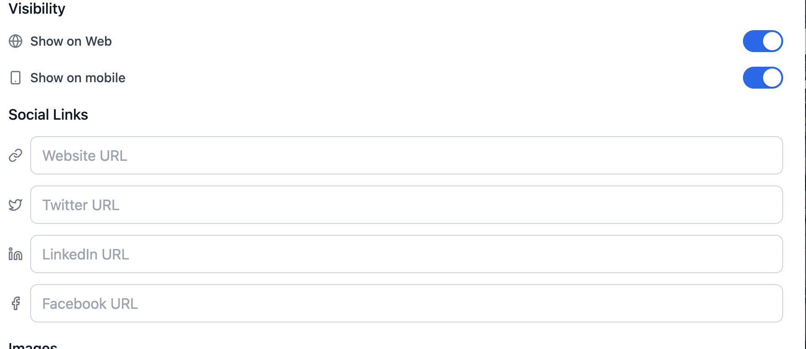
Task: Disable the Show on Web switch
Action: 763,41
